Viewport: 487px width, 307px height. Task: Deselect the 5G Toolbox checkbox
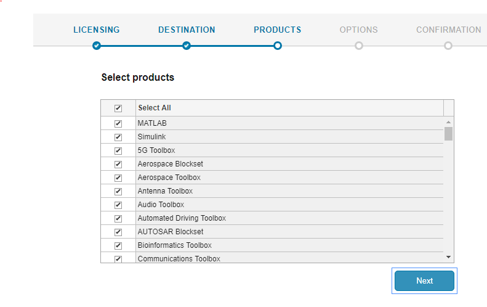[118, 150]
